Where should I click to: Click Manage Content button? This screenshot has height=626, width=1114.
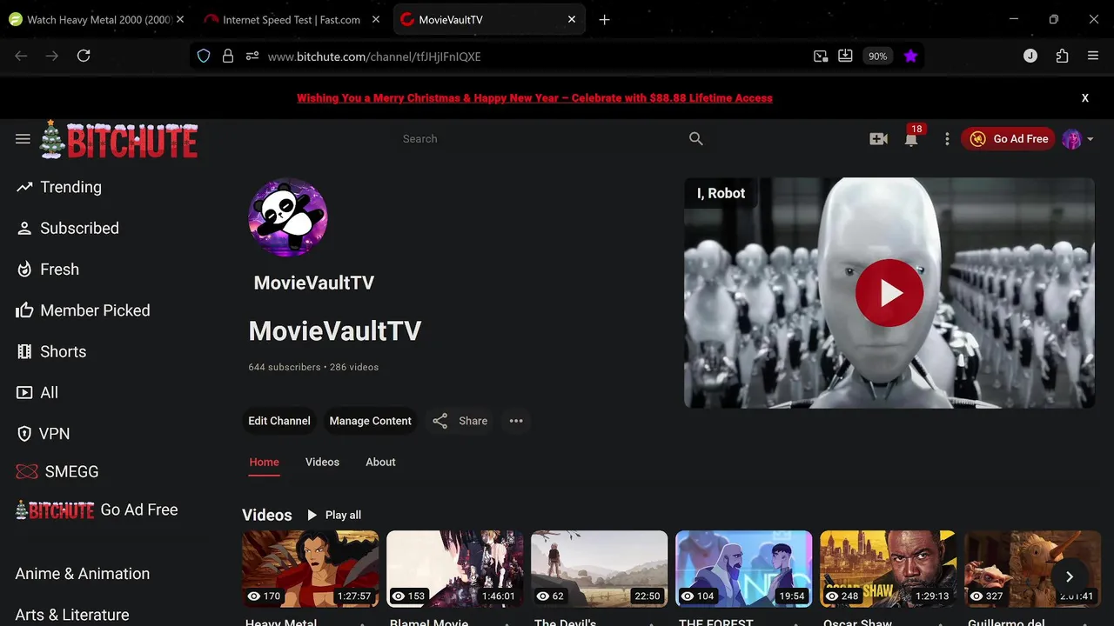pyautogui.click(x=370, y=421)
